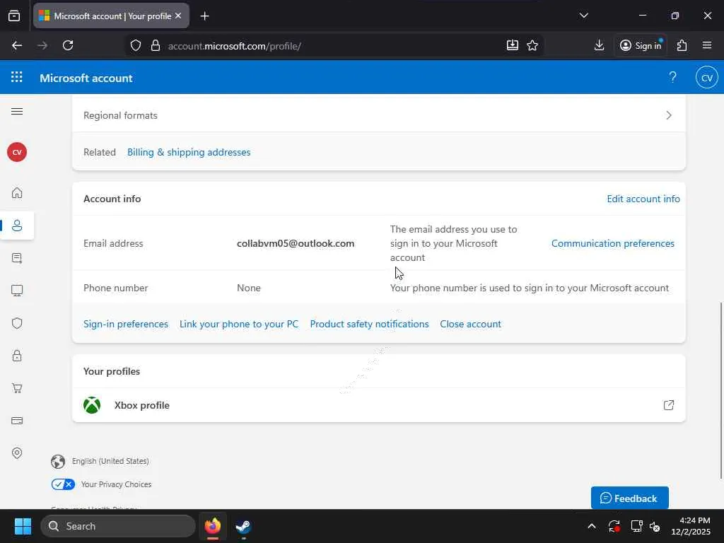Click the tracking protection shield icon

coord(135,45)
